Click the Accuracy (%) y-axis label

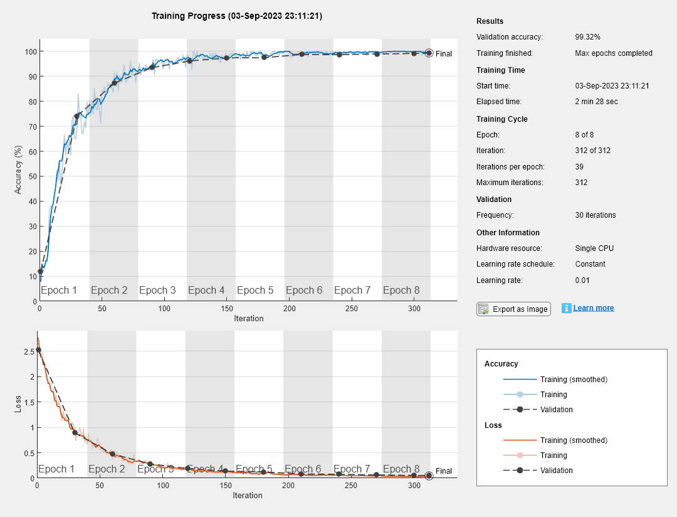(x=18, y=169)
